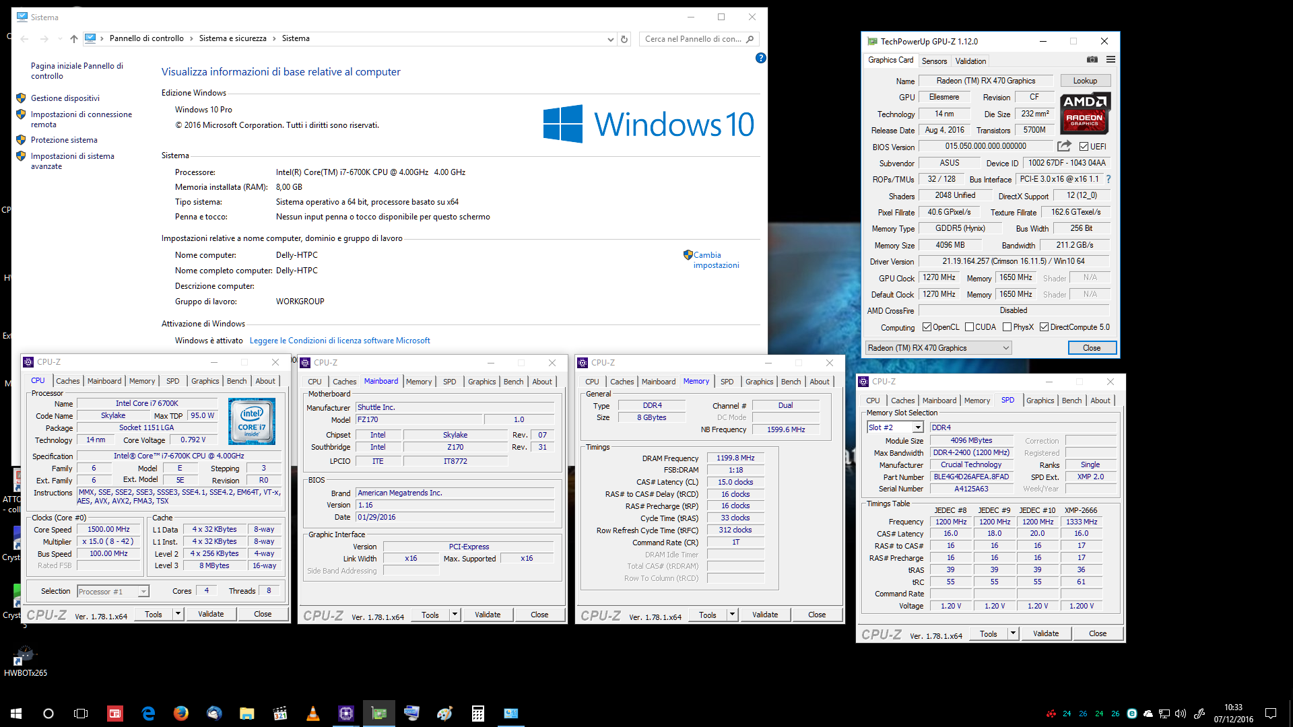Viewport: 1293px width, 727px height.
Task: Click Validate in CPU-Z SPD window
Action: coord(1046,633)
